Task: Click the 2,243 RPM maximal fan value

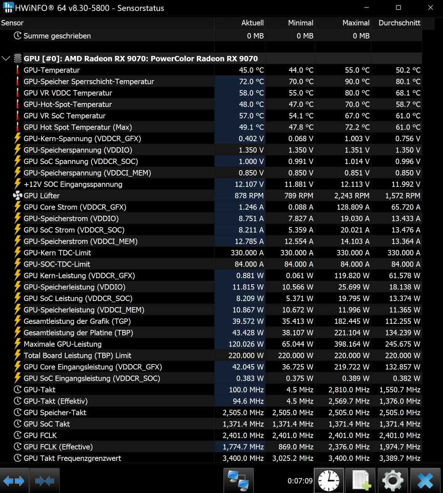Action: [x=352, y=196]
